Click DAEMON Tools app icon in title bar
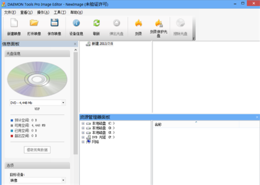This screenshot has height=185, width=260. coord(4,4)
